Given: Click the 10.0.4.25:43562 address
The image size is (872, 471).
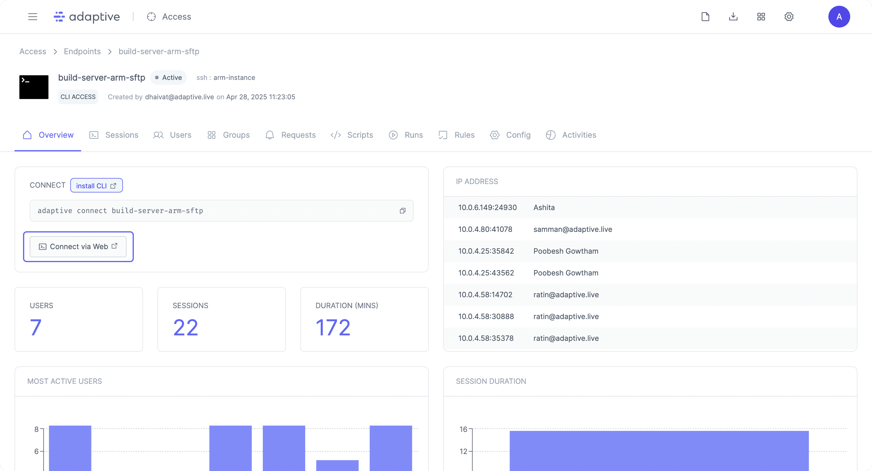Looking at the screenshot, I should [486, 273].
